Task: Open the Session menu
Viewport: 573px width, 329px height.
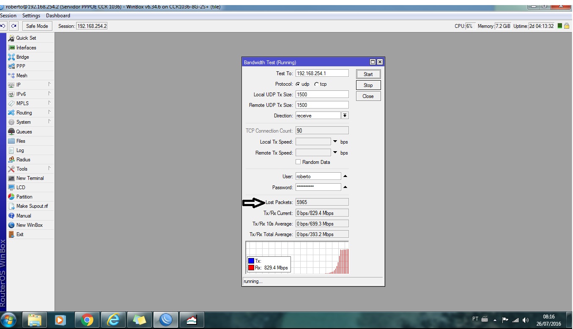Action: (x=8, y=16)
